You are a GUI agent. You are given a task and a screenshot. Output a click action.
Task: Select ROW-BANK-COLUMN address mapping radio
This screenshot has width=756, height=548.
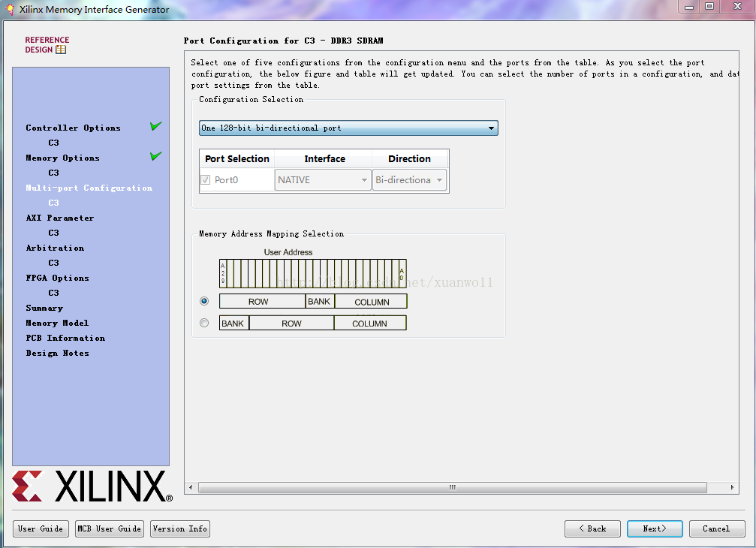pos(204,301)
